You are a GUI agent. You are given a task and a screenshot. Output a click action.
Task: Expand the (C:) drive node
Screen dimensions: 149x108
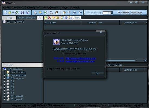tap(4, 81)
